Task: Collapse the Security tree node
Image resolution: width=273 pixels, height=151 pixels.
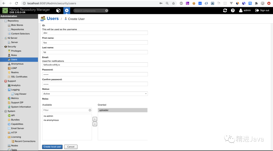Action: (x=2, y=47)
